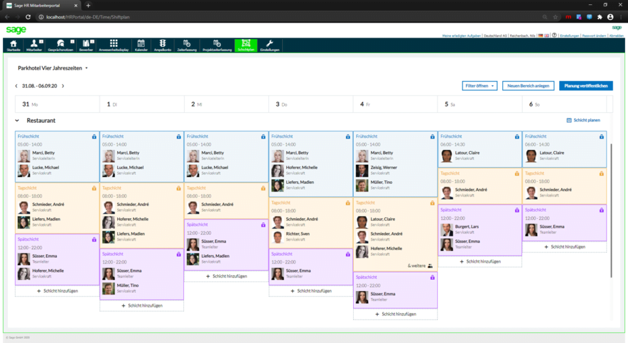The width and height of the screenshot is (628, 343).
Task: Click the 'Passwort ändern' link
Action: coord(594,36)
